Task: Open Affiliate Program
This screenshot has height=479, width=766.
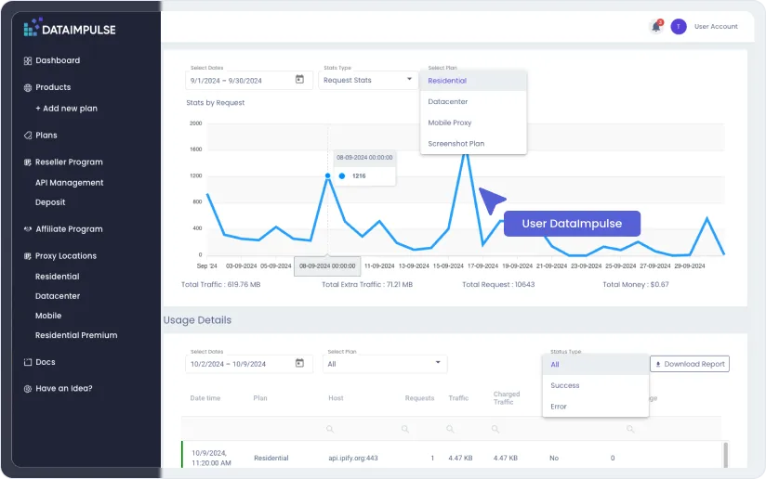Action: click(x=69, y=228)
